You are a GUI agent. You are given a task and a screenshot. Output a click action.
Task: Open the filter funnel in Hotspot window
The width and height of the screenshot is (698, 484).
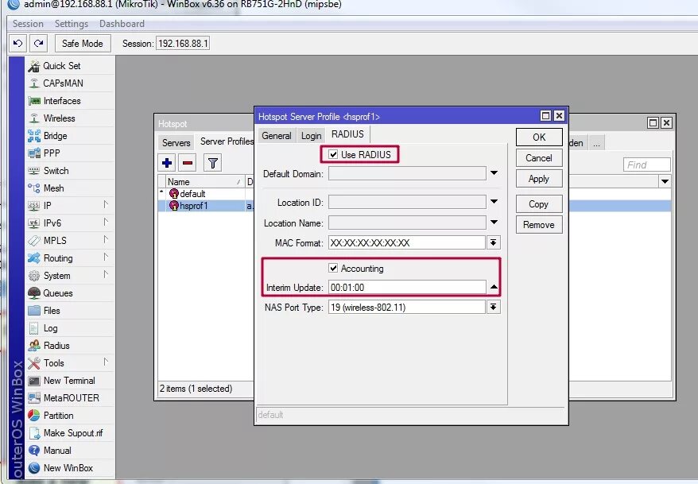pos(213,163)
